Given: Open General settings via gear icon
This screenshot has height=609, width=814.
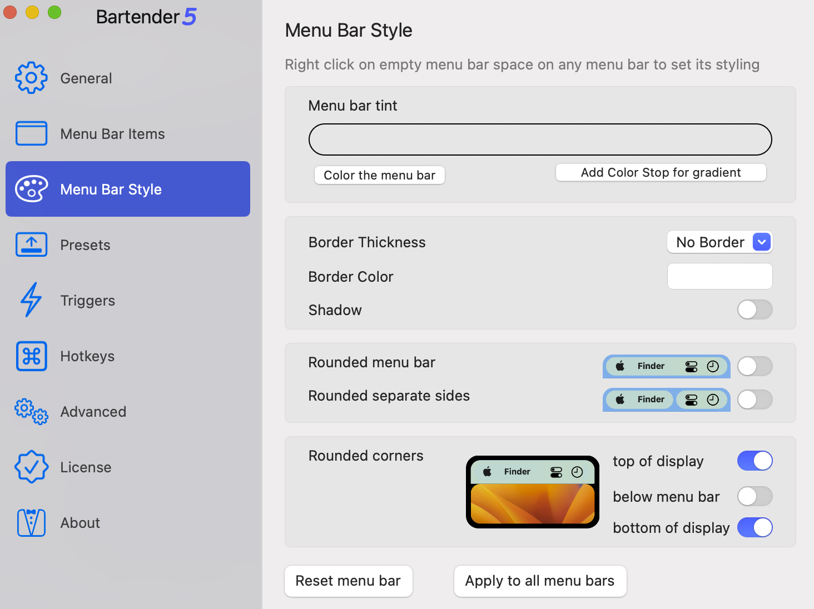Looking at the screenshot, I should click(x=31, y=78).
